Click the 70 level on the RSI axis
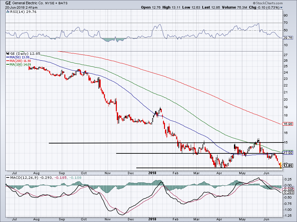297x222 pixels. (x=286, y=23)
